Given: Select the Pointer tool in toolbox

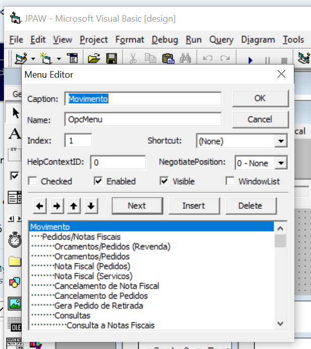Looking at the screenshot, I should (15, 113).
